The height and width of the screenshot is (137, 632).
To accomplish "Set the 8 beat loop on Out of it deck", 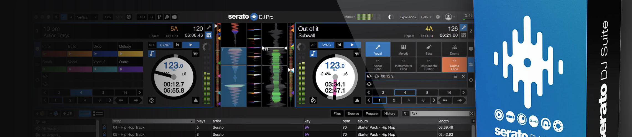I will point(427,92).
